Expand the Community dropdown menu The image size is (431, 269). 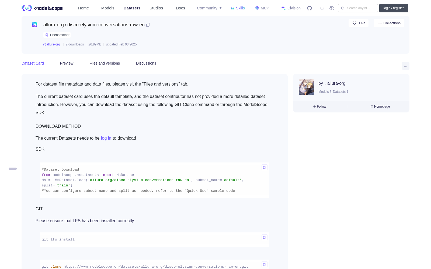tap(209, 8)
